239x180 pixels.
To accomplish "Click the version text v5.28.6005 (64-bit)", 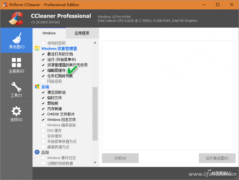I will (45, 22).
